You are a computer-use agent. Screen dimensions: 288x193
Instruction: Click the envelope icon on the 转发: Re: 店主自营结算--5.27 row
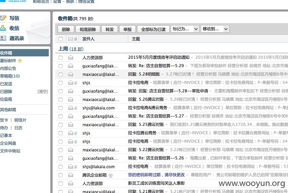71,116
